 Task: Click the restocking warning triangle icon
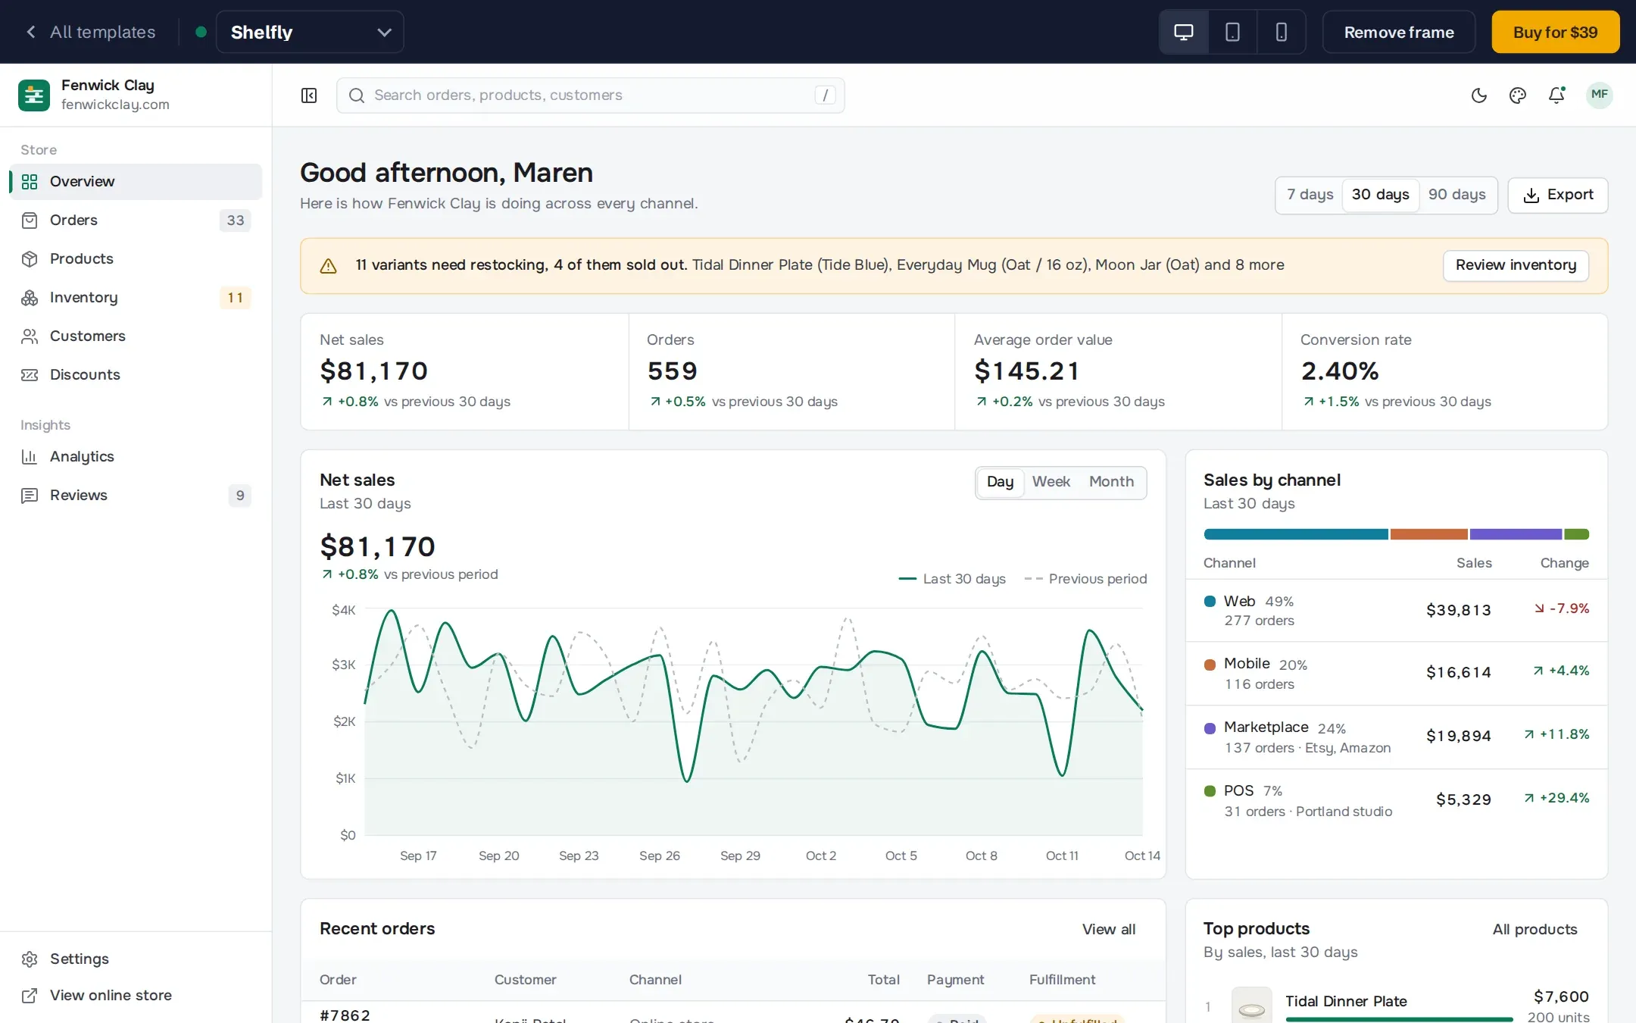(328, 266)
